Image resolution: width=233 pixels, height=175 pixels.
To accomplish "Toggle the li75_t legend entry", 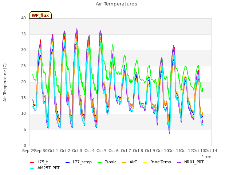I will pyautogui.click(x=39, y=162).
